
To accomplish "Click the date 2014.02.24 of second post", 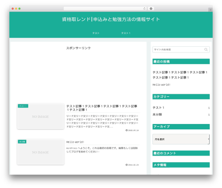I will point(132,165).
